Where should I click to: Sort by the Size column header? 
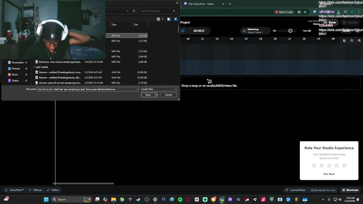tap(141, 25)
